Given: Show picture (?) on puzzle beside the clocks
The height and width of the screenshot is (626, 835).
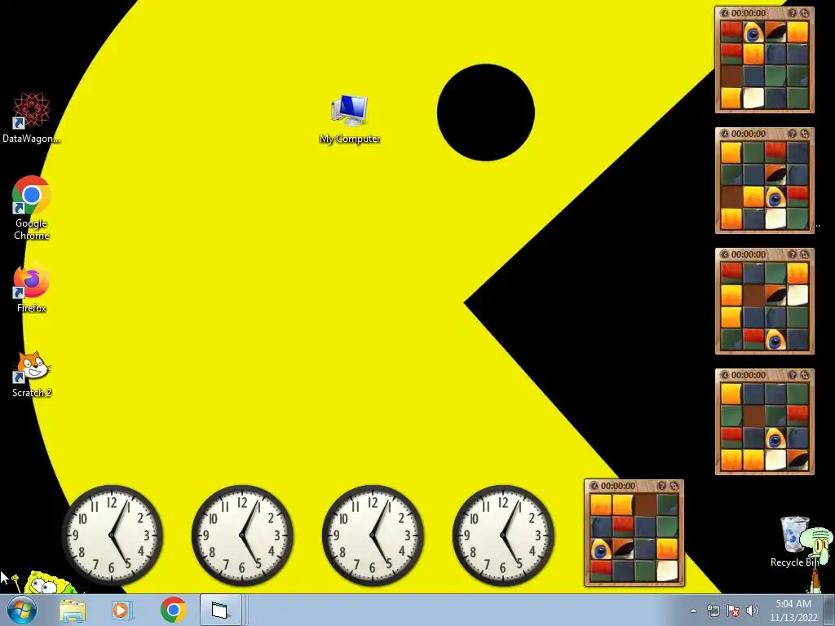Looking at the screenshot, I should (662, 486).
